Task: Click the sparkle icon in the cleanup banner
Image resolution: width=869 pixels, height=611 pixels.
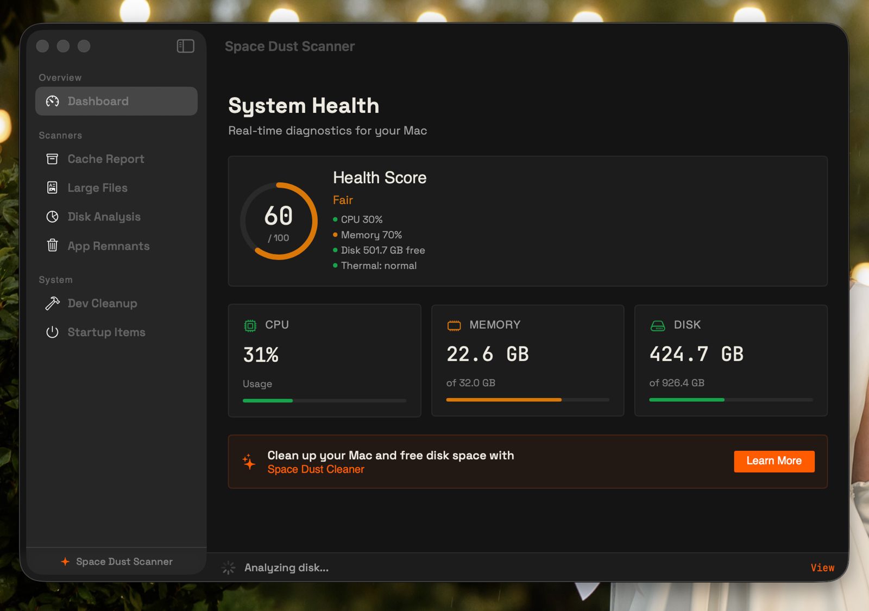Action: click(x=249, y=462)
